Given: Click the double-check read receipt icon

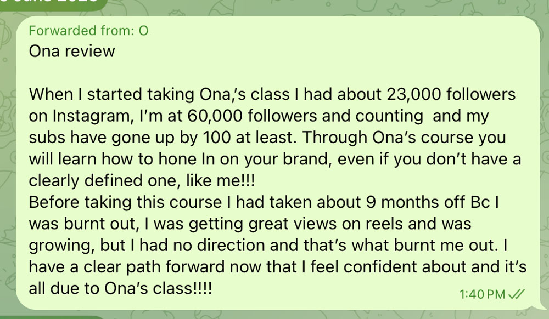Looking at the screenshot, I should (517, 294).
